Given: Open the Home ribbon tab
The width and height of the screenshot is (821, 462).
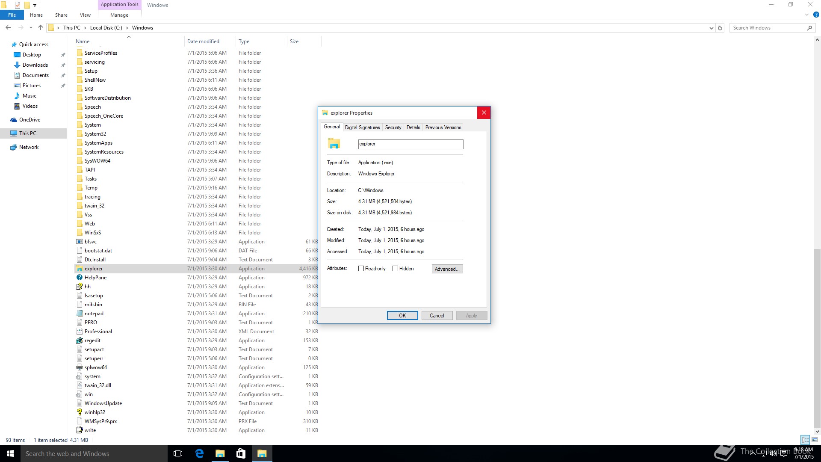Looking at the screenshot, I should tap(36, 15).
